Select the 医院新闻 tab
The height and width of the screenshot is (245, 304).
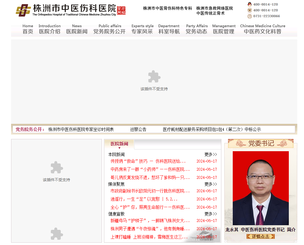coord(119,144)
